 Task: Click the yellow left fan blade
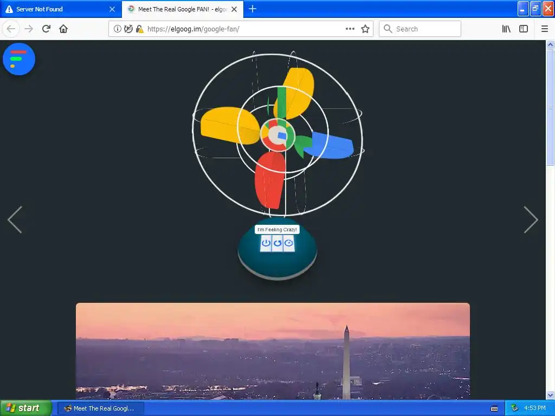tap(229, 125)
